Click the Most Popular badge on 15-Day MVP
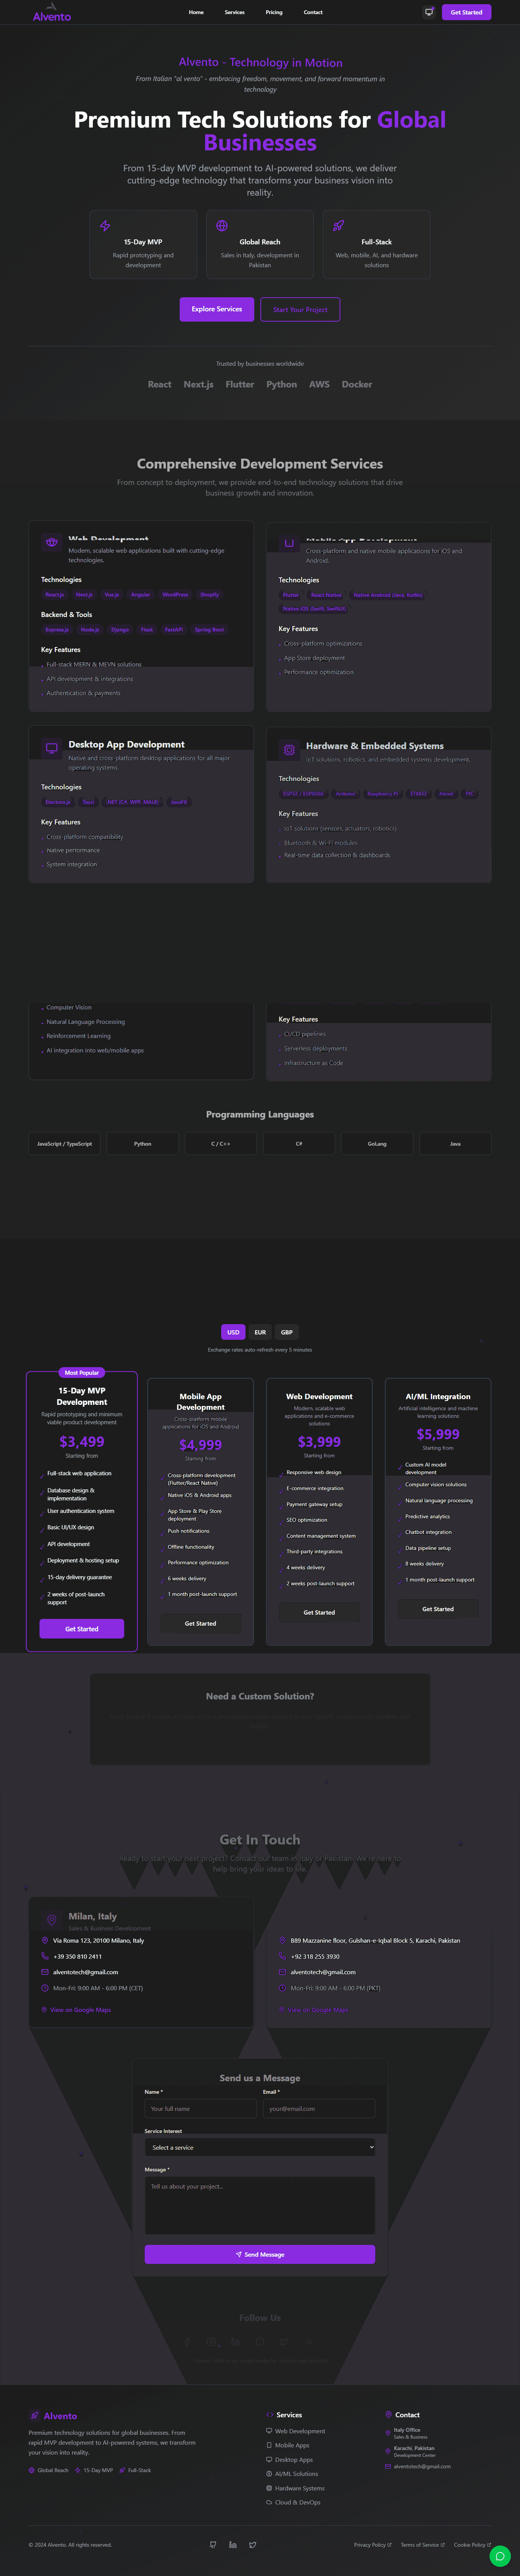This screenshot has width=520, height=2576. pos(82,1373)
